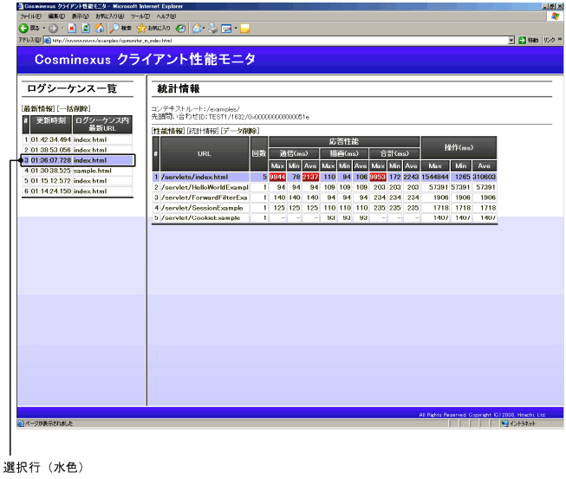Expand the Forward button history dropdown arrow
This screenshot has height=479, width=566.
[x=62, y=28]
